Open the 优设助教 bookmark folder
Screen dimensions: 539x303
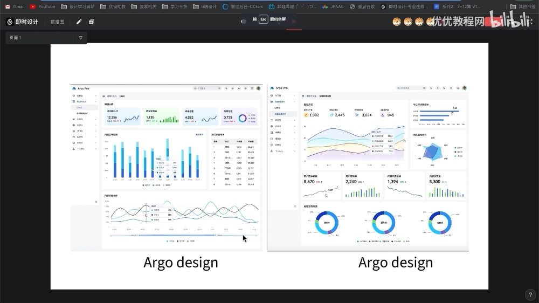click(x=113, y=6)
